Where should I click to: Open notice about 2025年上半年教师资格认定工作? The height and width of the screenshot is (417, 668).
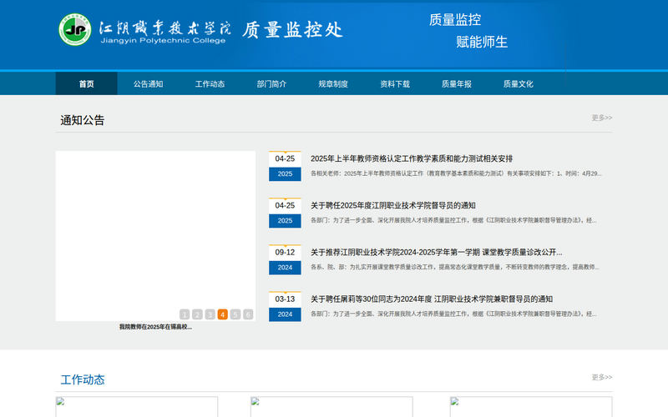[x=412, y=158]
